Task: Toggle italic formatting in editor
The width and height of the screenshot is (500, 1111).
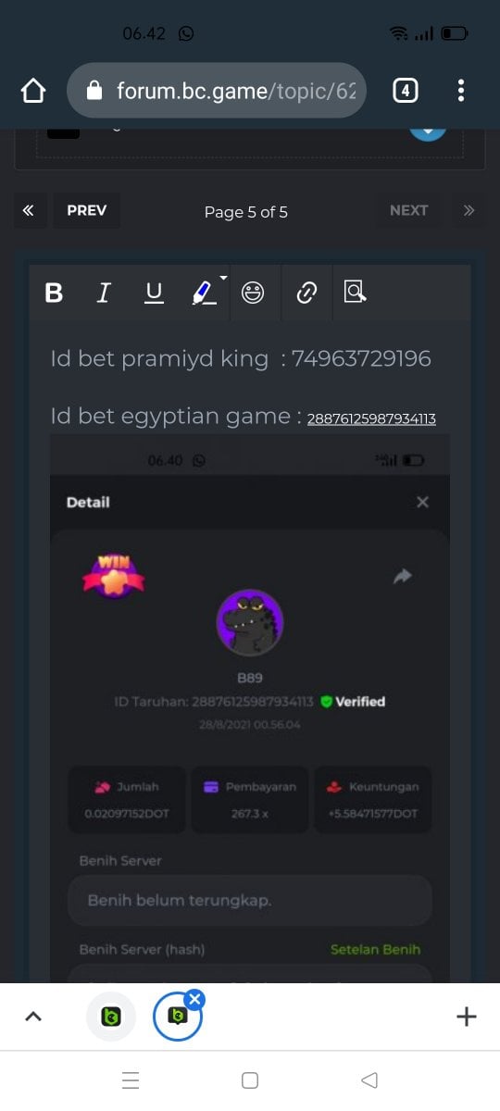Action: (104, 293)
